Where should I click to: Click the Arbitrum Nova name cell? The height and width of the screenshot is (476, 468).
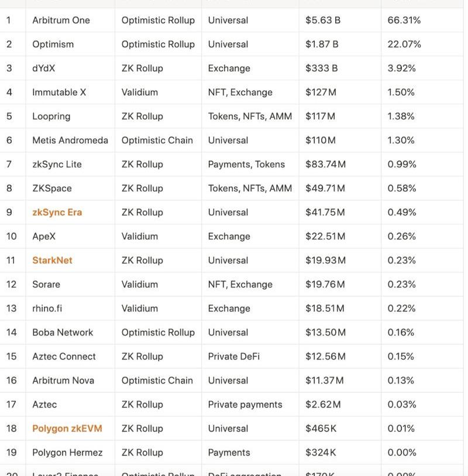(63, 380)
